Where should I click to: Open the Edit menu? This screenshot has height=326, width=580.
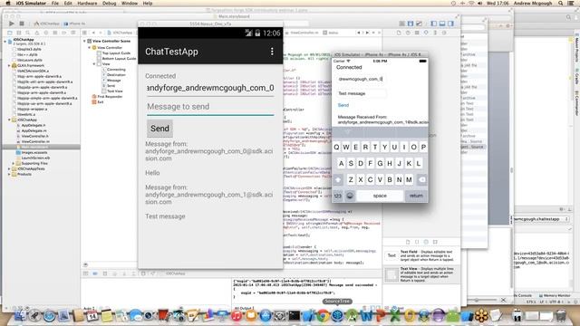pyautogui.click(x=68, y=3)
